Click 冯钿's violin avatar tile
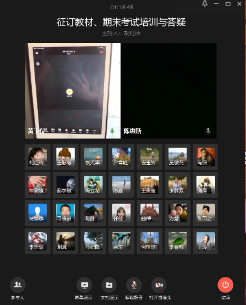246x305 pixels. [205, 157]
